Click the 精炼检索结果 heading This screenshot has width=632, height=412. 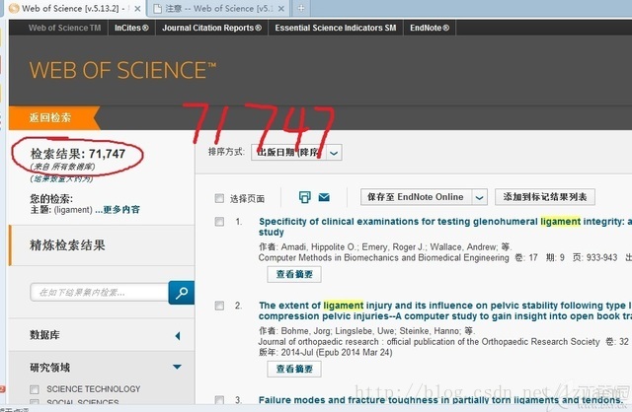(x=67, y=245)
